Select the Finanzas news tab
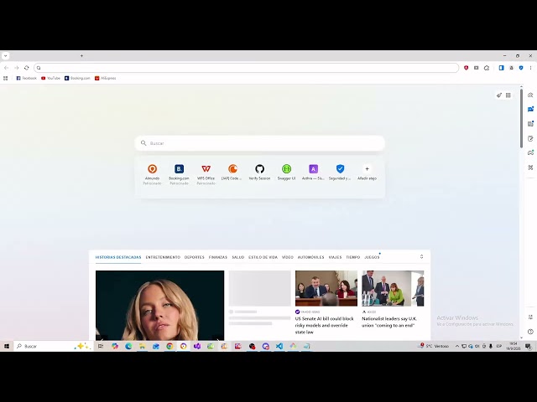Viewport: 537px width, 402px height. (218, 257)
